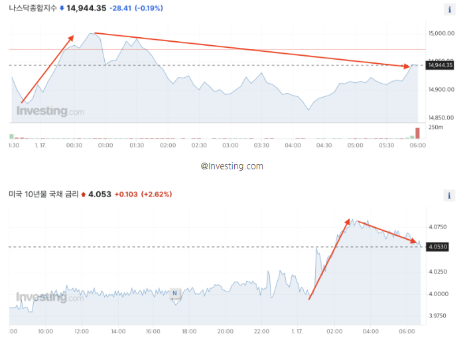Click the green volume bar at chart start
This screenshot has width=475, height=342.
point(11,136)
